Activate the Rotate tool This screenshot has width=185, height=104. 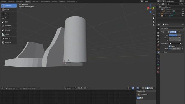coord(9,18)
